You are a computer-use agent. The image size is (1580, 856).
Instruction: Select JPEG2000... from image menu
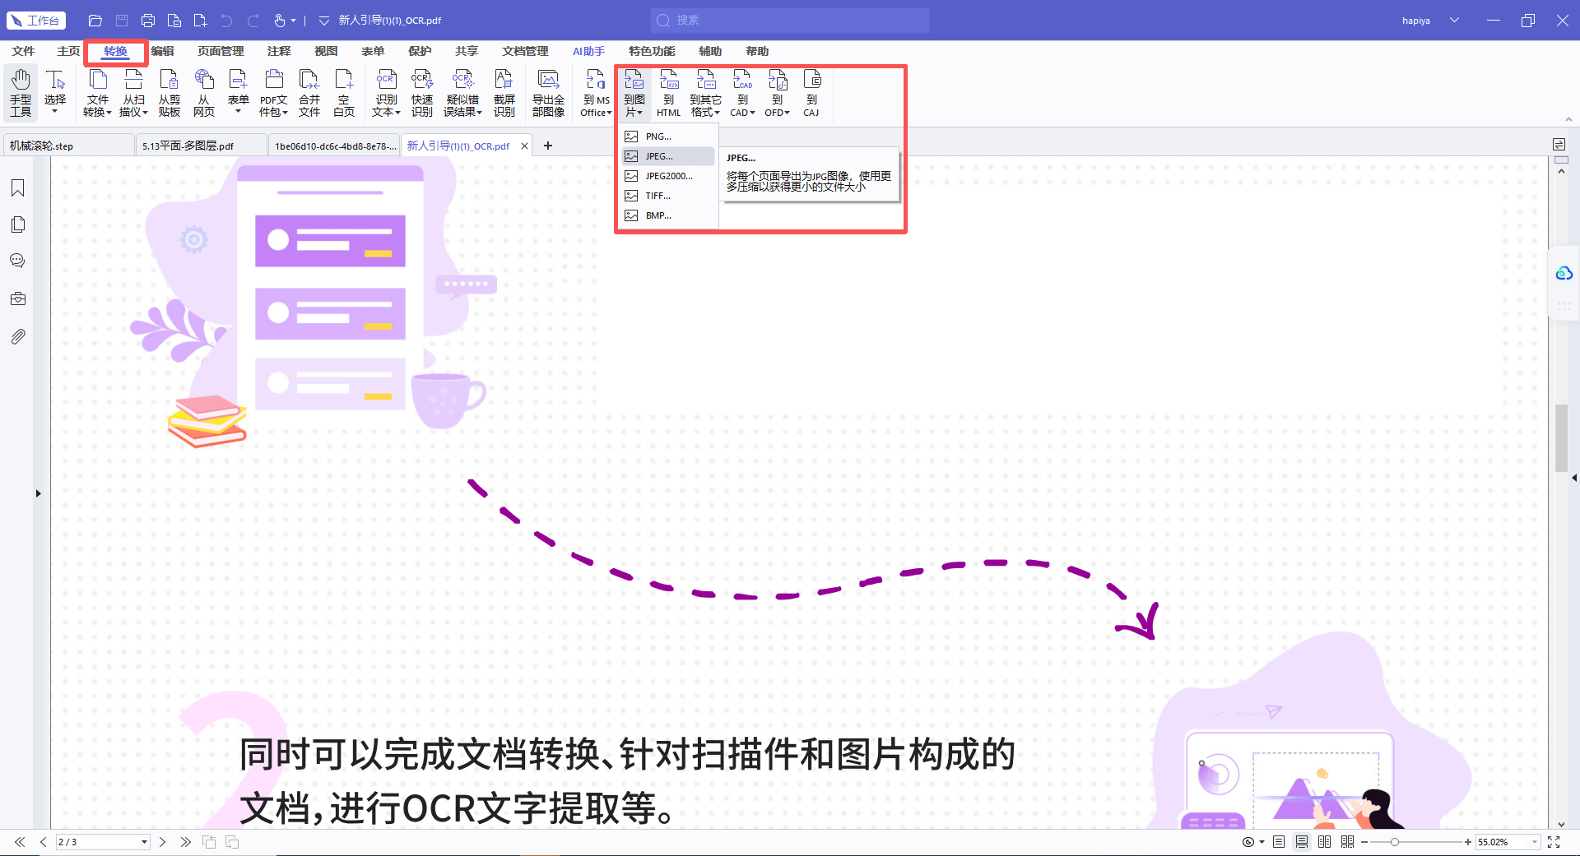point(667,176)
